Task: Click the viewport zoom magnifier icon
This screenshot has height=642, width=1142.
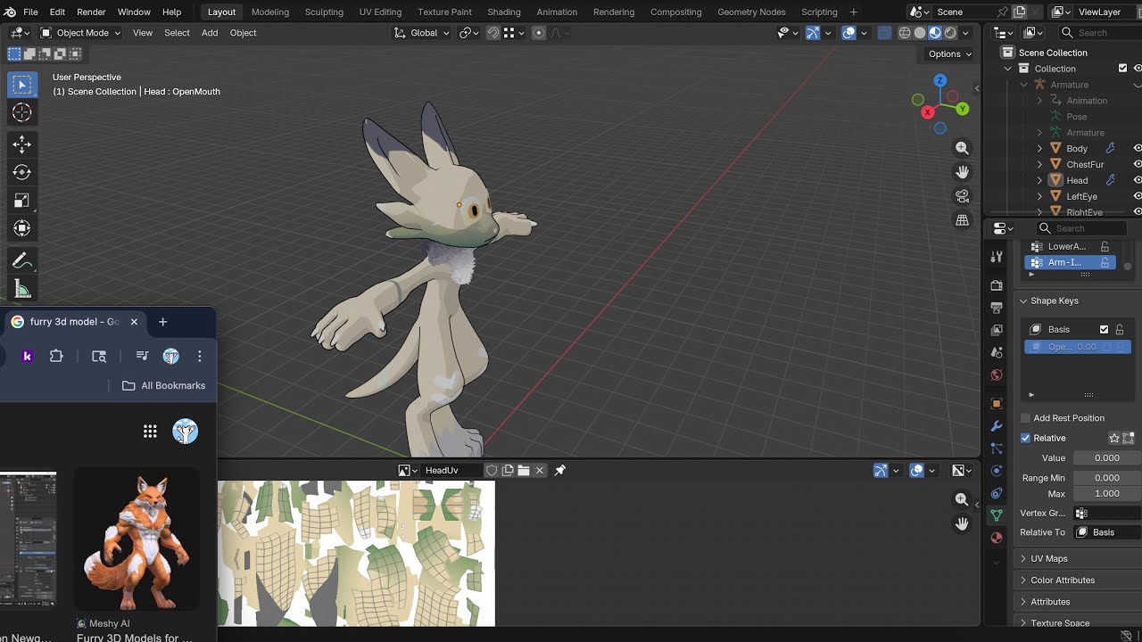Action: coord(962,148)
